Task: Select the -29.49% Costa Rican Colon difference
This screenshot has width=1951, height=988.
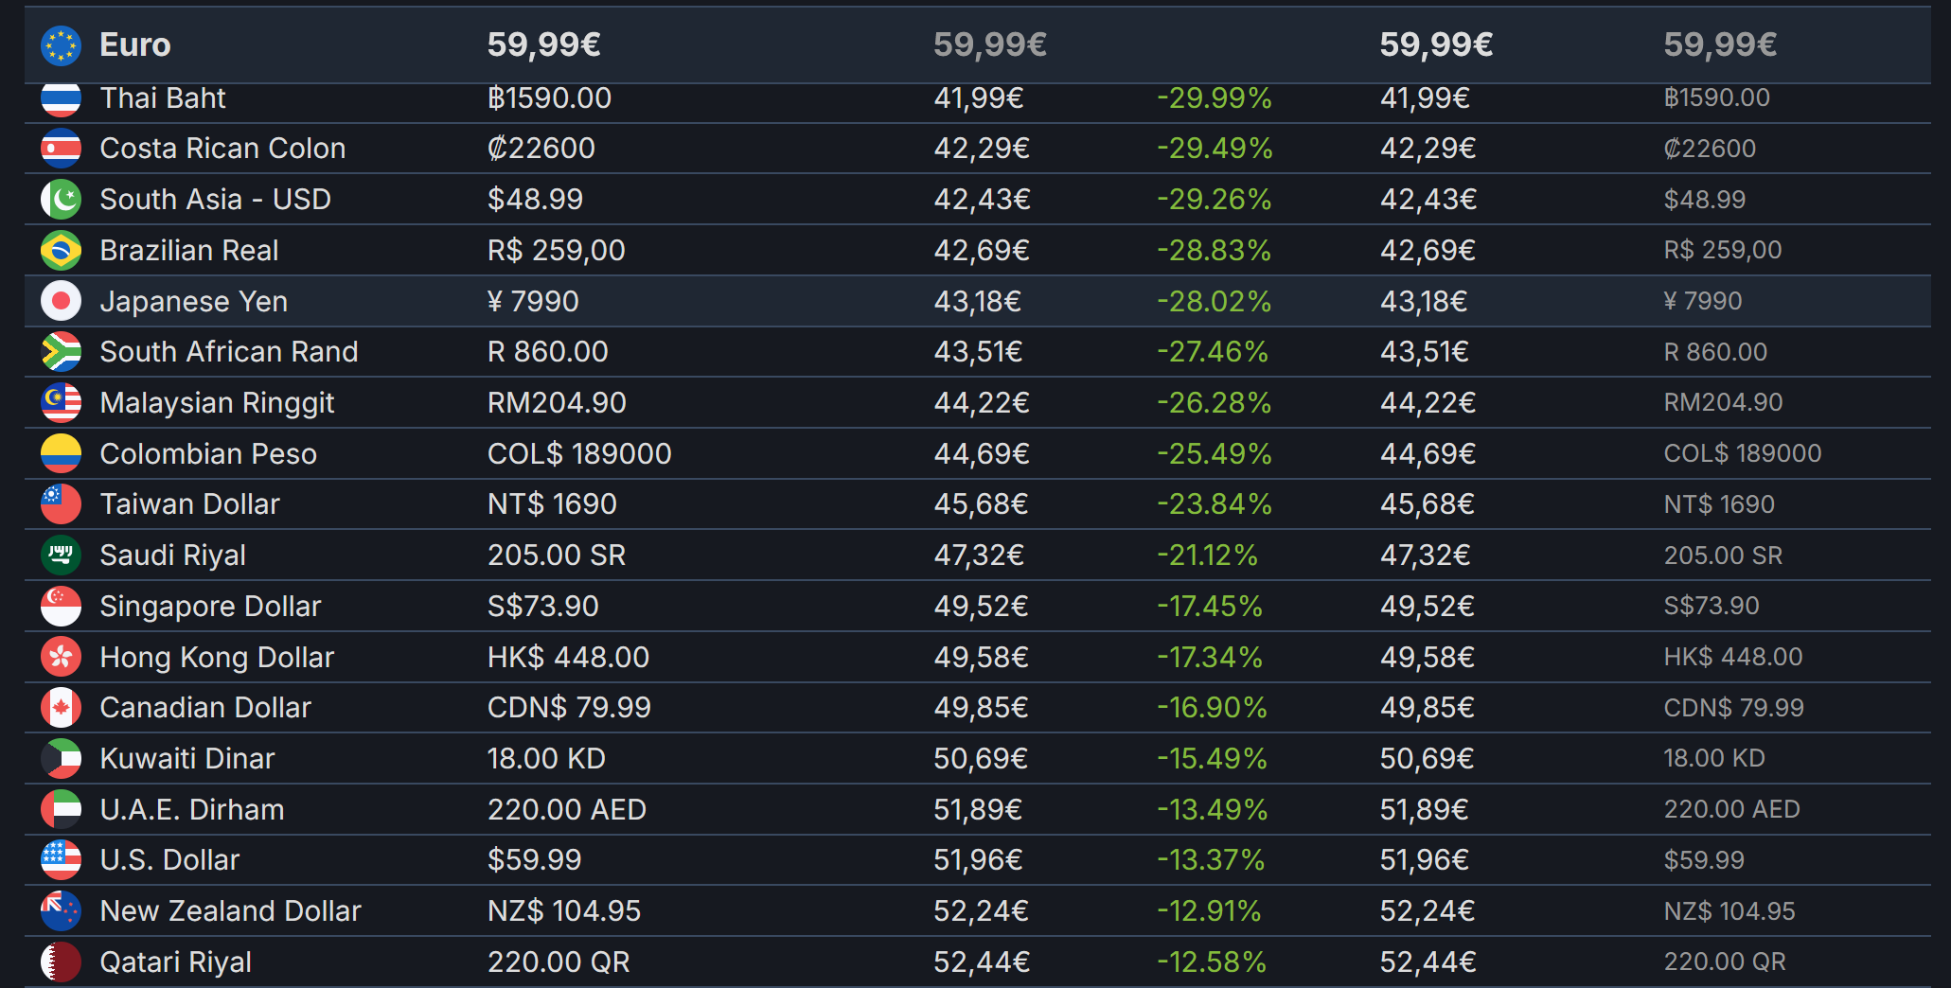Action: click(x=1215, y=149)
